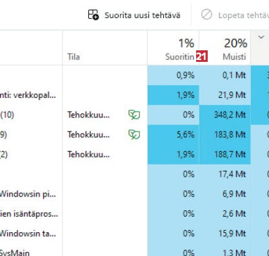Select the Windowsin ta... process row
The height and width of the screenshot is (256, 269).
click(134, 233)
